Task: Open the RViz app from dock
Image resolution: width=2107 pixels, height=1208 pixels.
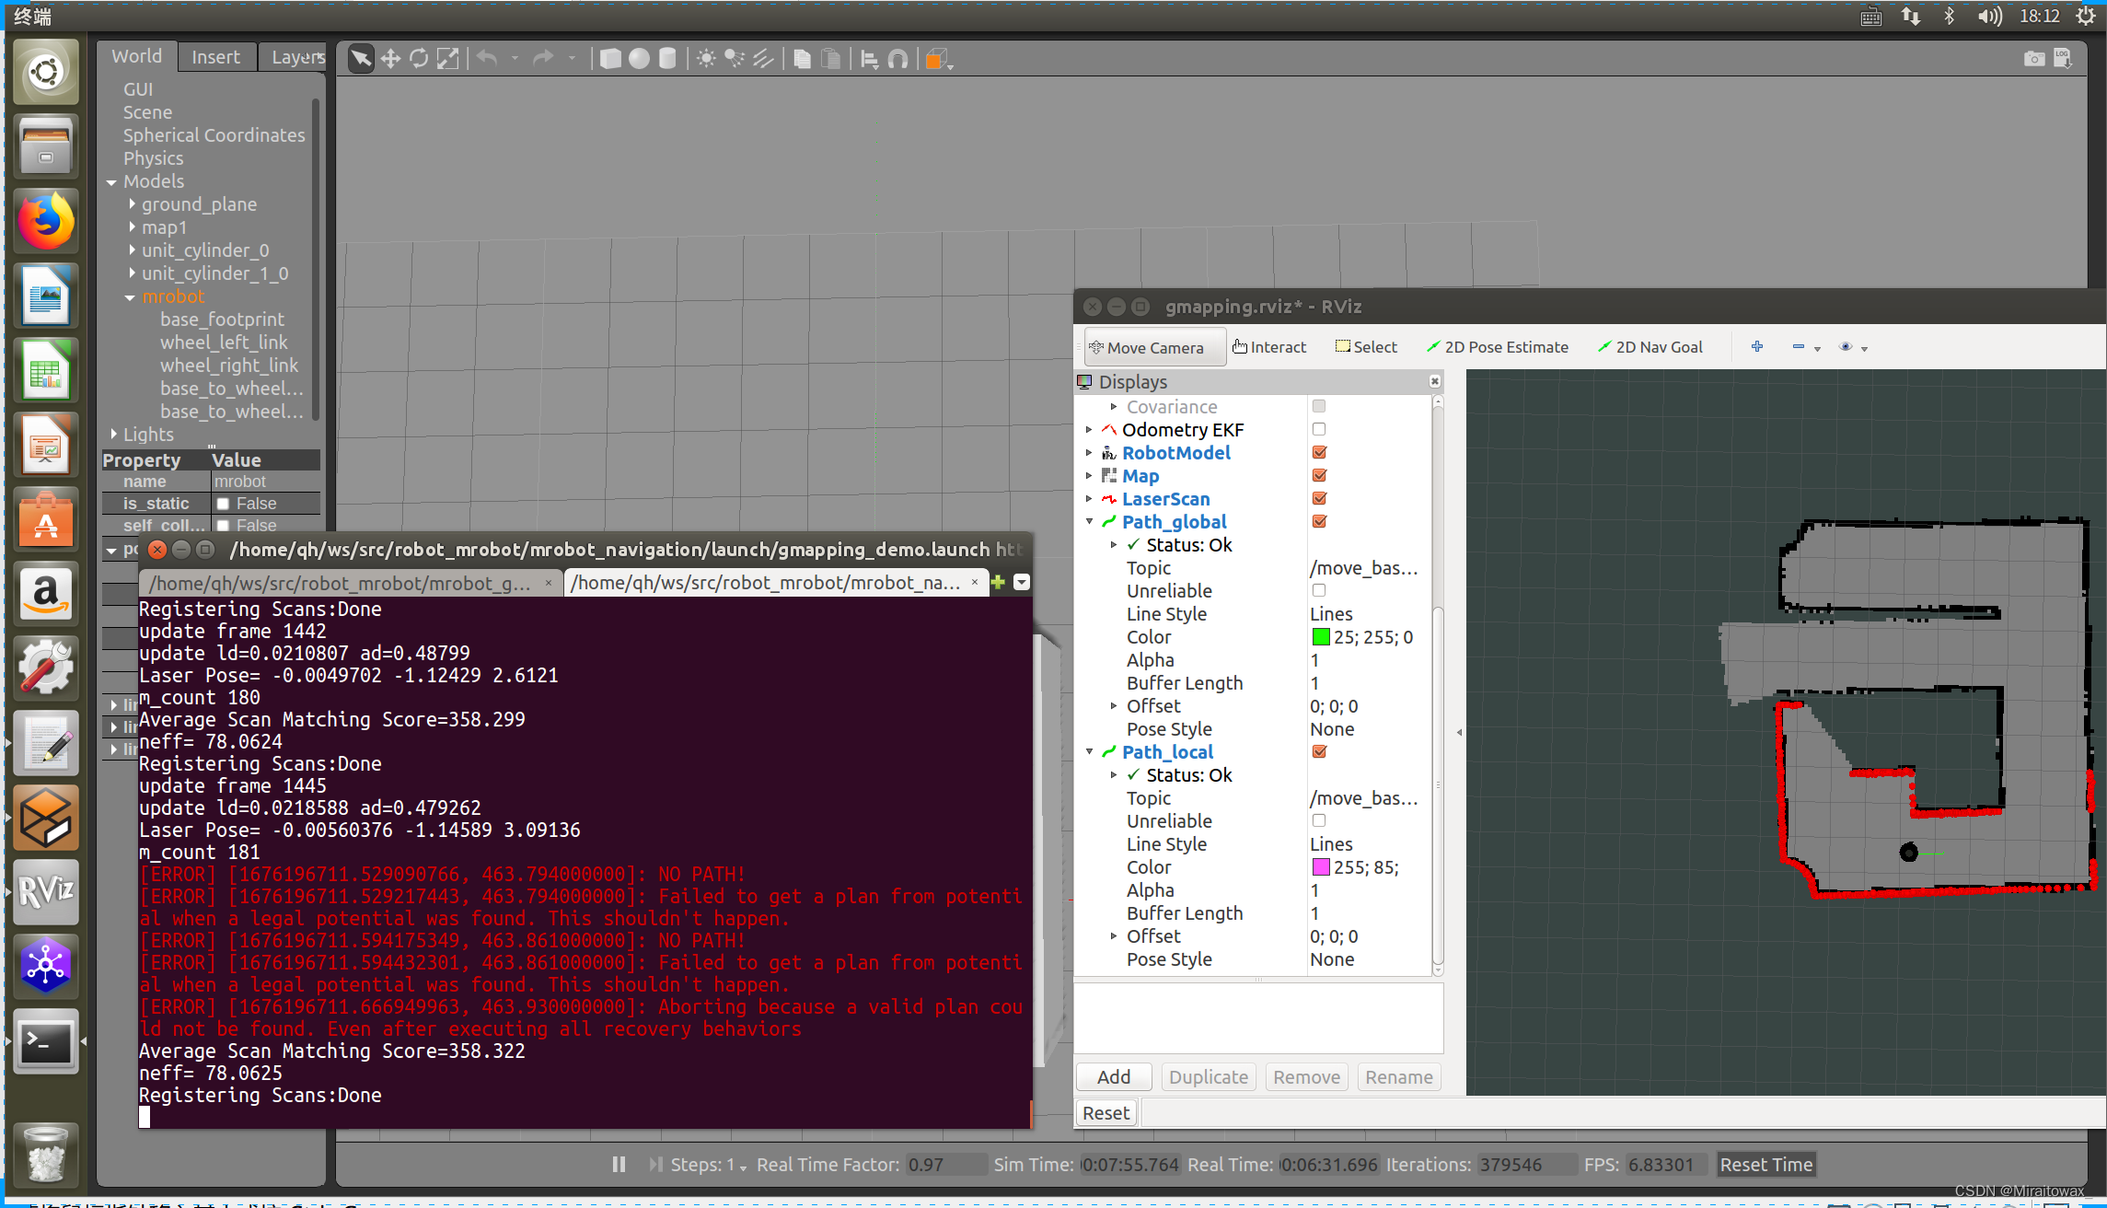Action: 45,891
